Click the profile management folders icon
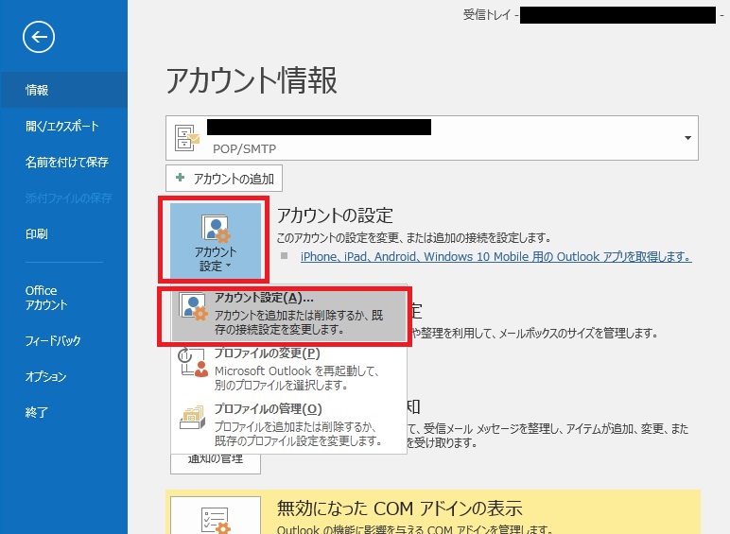 point(192,417)
